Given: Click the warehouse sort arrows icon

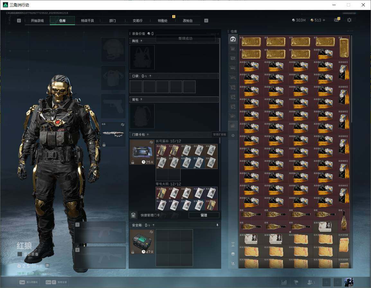Looking at the screenshot, I should point(233,263).
